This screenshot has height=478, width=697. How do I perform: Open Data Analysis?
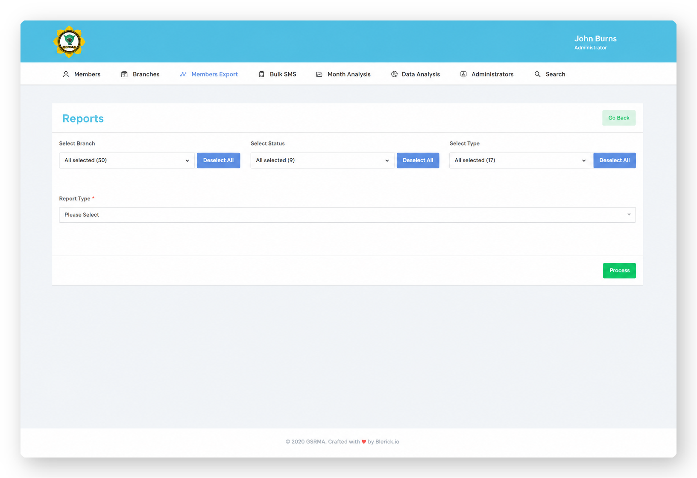[416, 74]
